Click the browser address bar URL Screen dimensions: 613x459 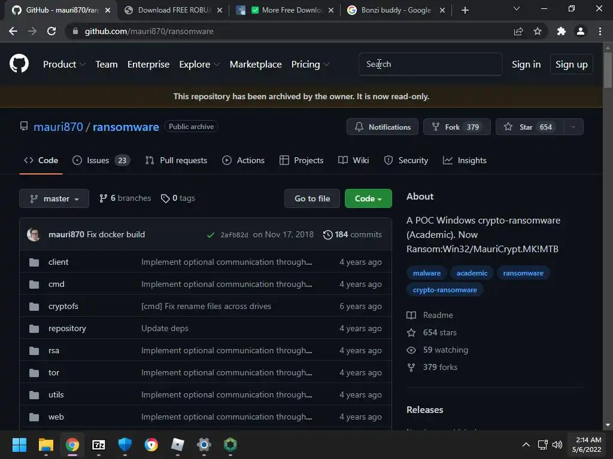pyautogui.click(x=149, y=31)
